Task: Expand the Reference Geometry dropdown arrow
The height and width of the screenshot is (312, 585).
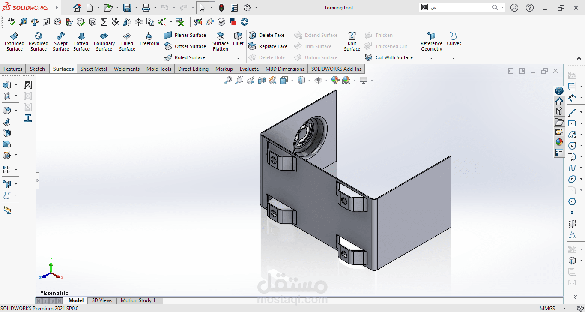Action: 431,58
